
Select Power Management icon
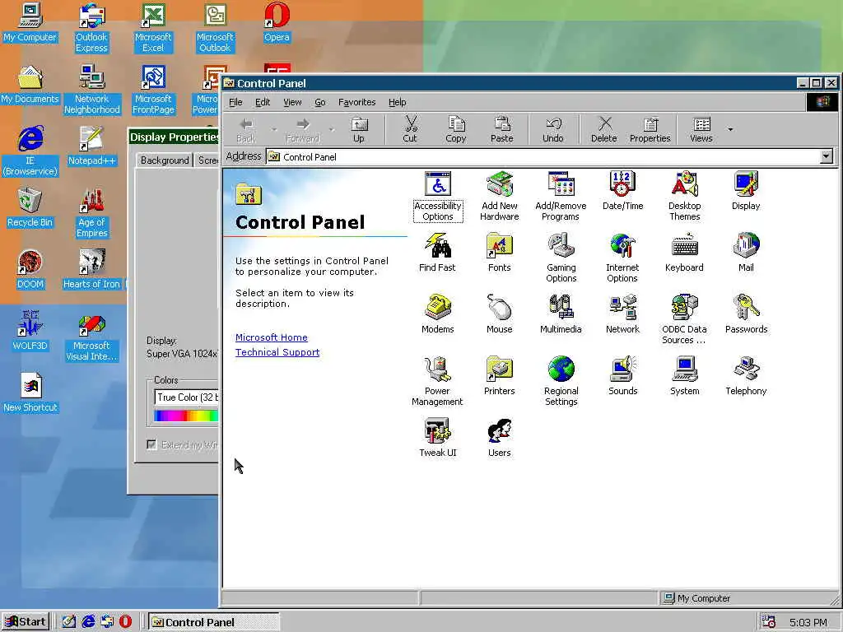(437, 382)
